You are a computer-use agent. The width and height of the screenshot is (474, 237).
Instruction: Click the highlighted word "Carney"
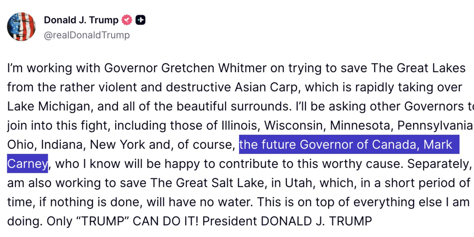[x=27, y=164]
